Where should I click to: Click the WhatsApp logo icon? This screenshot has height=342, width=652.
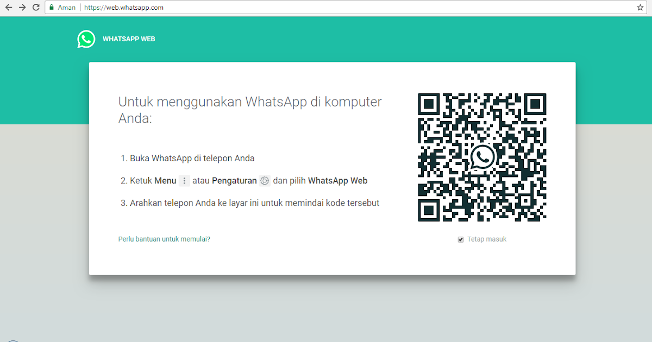point(86,39)
